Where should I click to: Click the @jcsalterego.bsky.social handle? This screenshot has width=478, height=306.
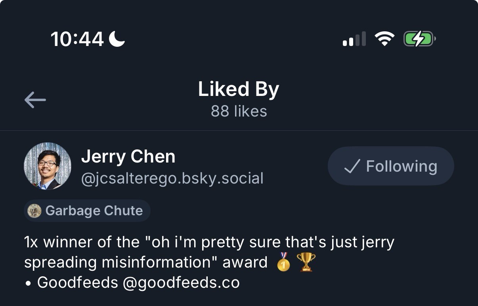(172, 178)
